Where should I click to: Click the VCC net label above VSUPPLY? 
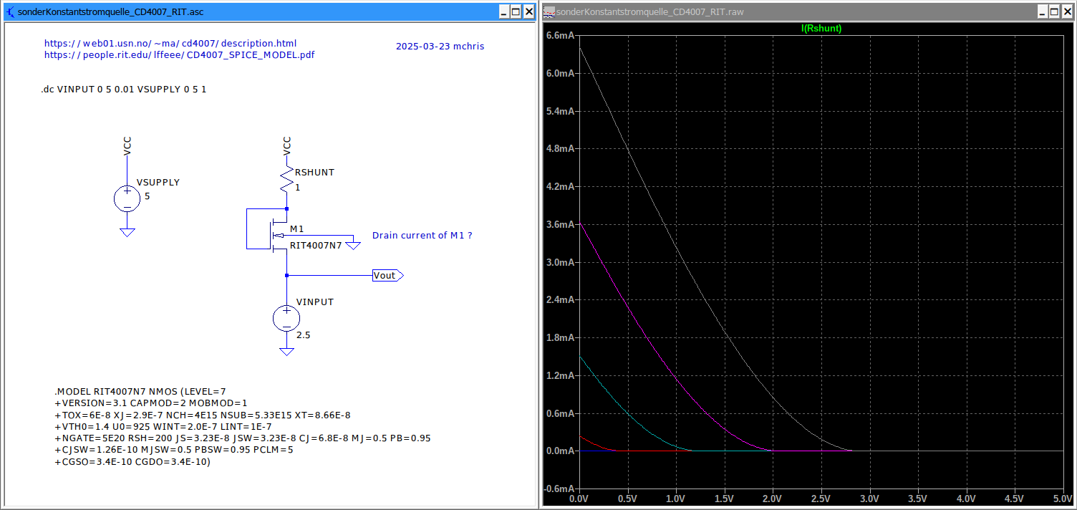click(127, 146)
